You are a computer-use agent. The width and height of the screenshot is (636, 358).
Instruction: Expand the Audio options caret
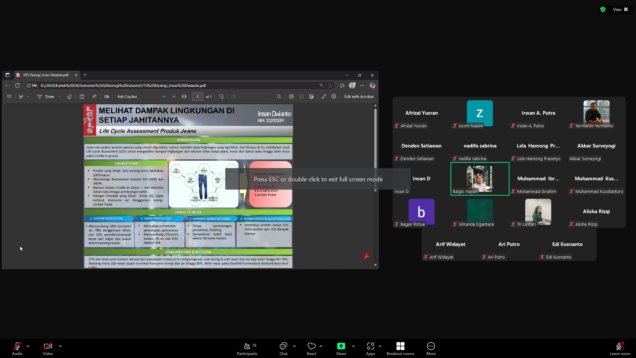(28, 346)
